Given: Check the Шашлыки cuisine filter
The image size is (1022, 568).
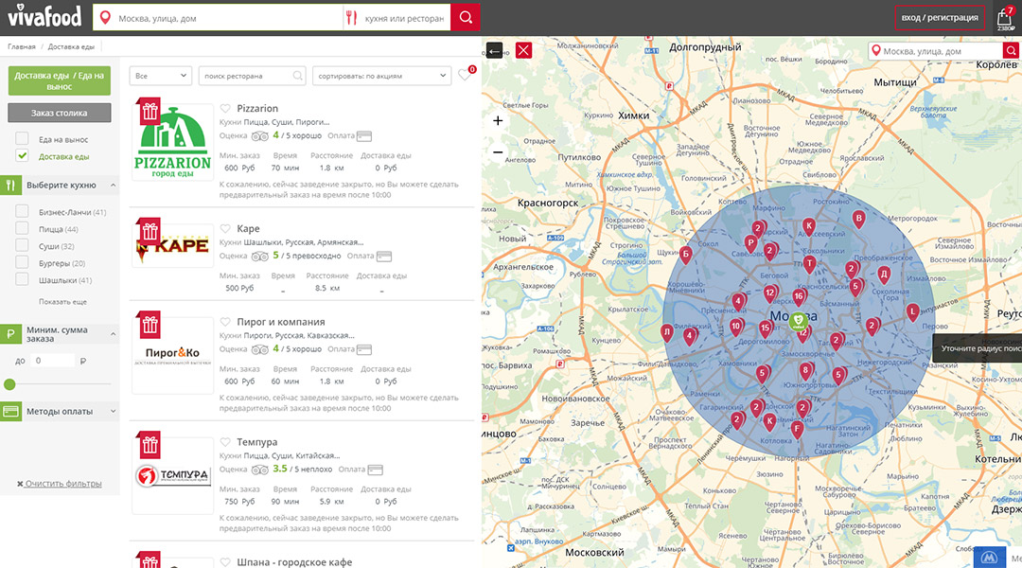Looking at the screenshot, I should pos(22,279).
